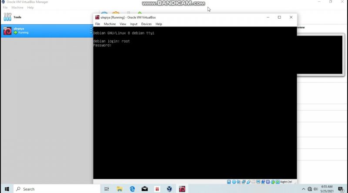
Task: Click the Right Ctrl host key label
Action: [286, 182]
